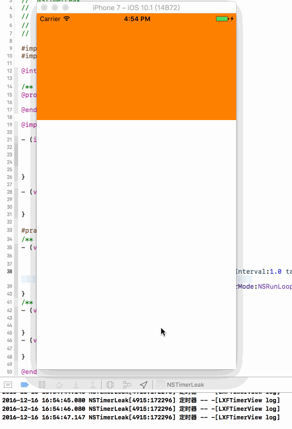Pause program execution in debug bar
292x429 pixels.
coord(42,385)
